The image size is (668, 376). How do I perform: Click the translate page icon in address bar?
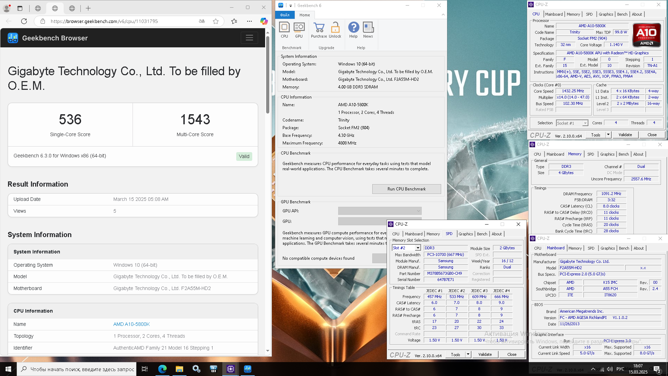(x=202, y=21)
